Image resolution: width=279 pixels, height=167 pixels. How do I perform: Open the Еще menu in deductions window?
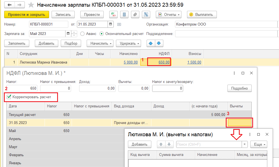click(259, 144)
